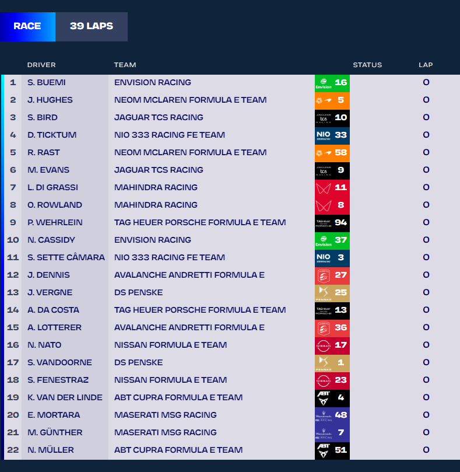Select driver J. HUGHES
Screen dimensions: 460x472
coord(50,100)
